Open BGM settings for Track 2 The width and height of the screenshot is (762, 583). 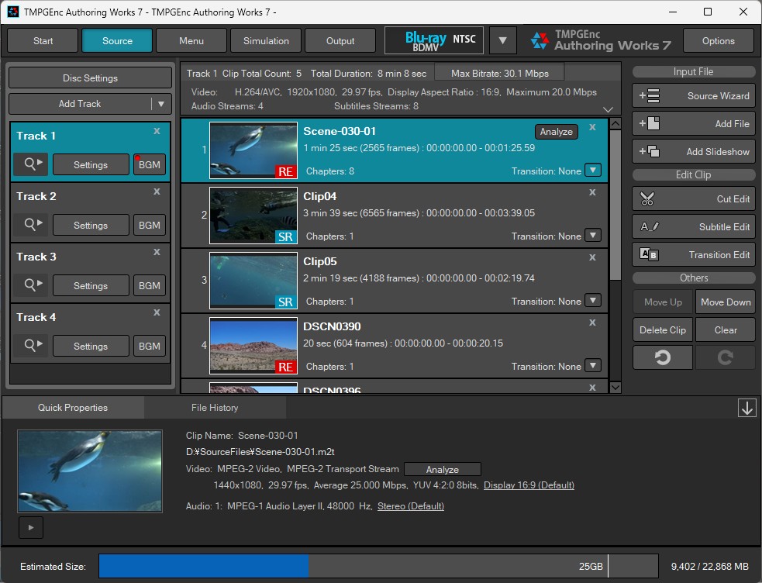click(149, 225)
